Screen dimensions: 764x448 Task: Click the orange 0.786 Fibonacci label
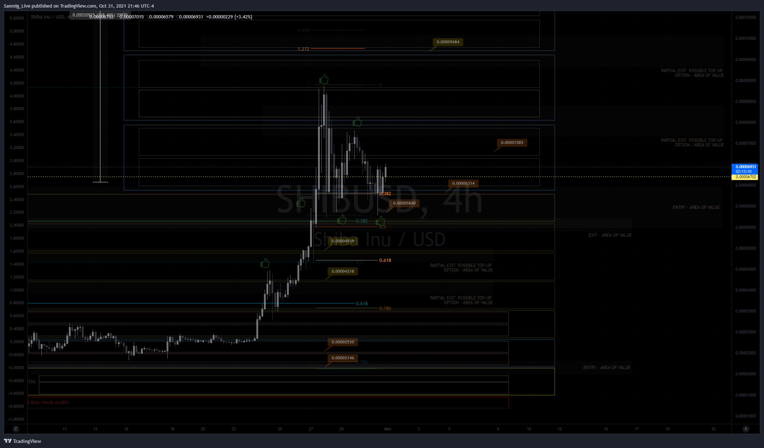385,308
